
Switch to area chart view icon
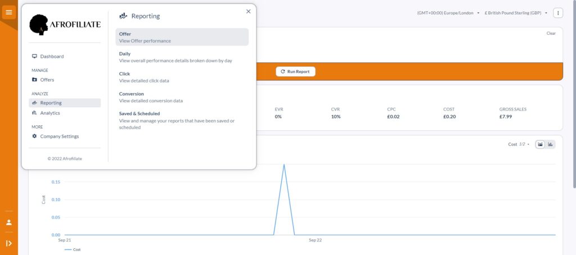click(x=540, y=144)
